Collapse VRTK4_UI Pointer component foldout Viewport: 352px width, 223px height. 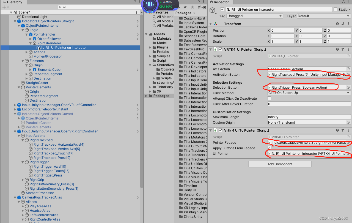tap(210, 50)
